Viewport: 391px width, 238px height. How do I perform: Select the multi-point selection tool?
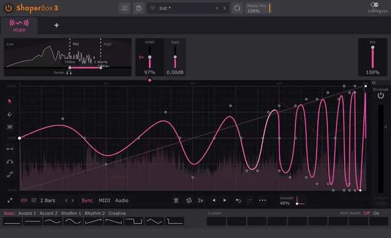pos(10,127)
